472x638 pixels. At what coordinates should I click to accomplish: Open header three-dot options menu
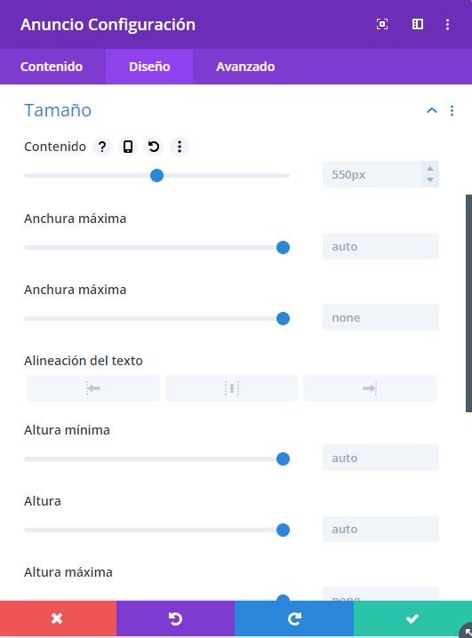click(447, 24)
